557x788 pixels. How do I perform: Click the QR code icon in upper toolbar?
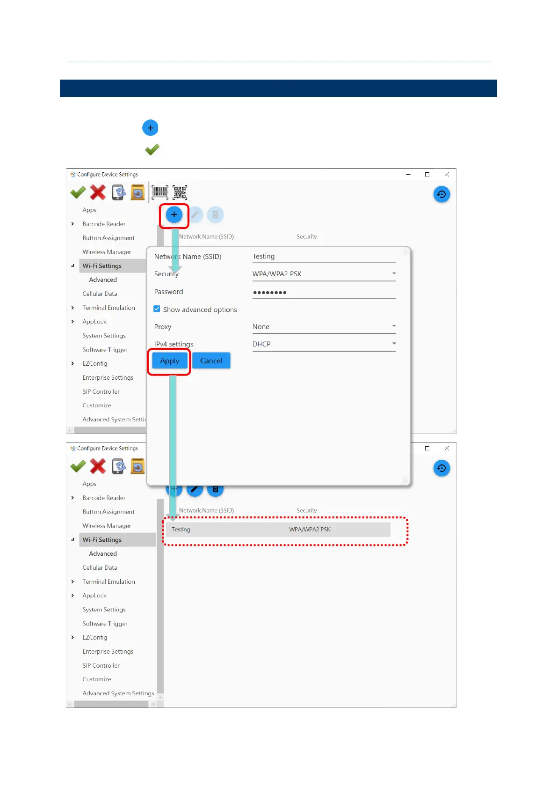click(x=180, y=192)
